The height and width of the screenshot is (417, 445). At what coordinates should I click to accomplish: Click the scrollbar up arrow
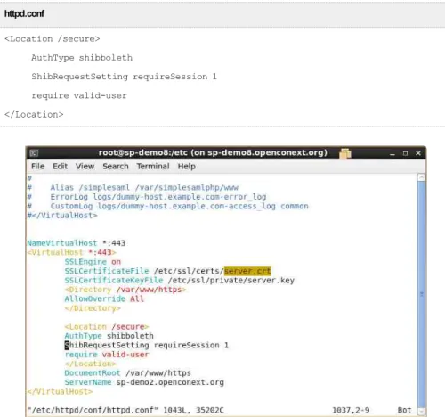click(421, 177)
